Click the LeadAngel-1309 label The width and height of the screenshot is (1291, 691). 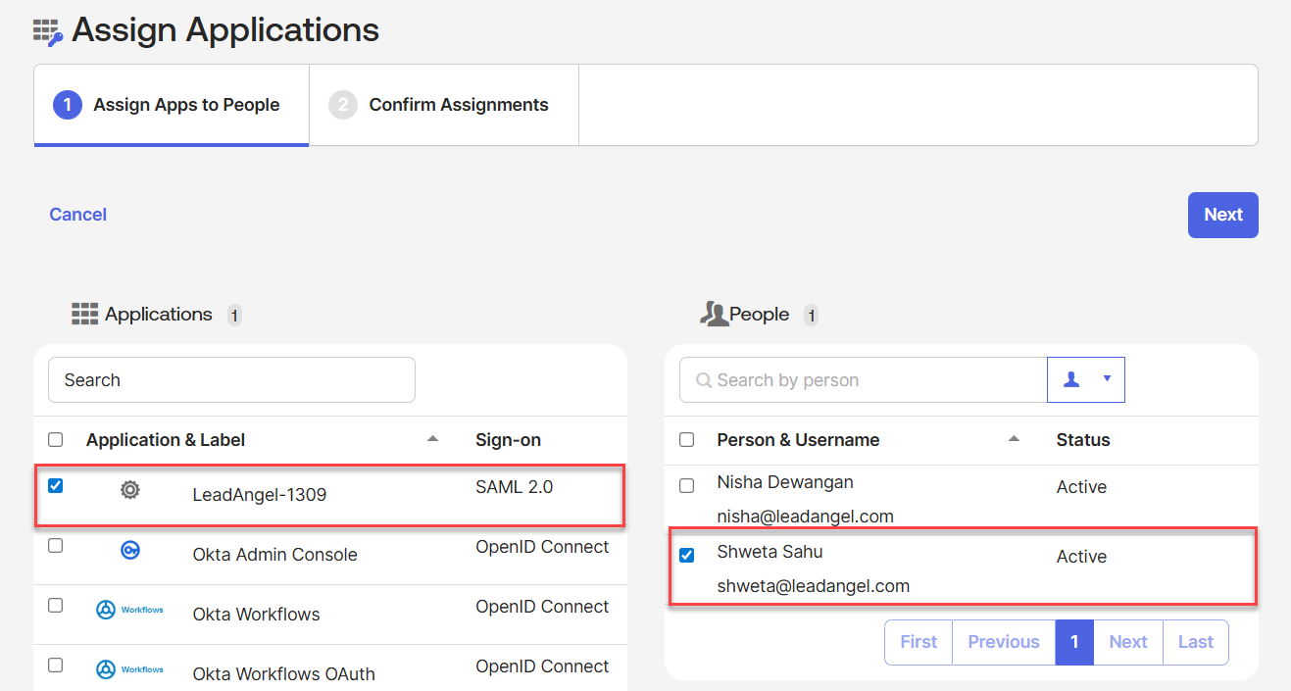[260, 495]
